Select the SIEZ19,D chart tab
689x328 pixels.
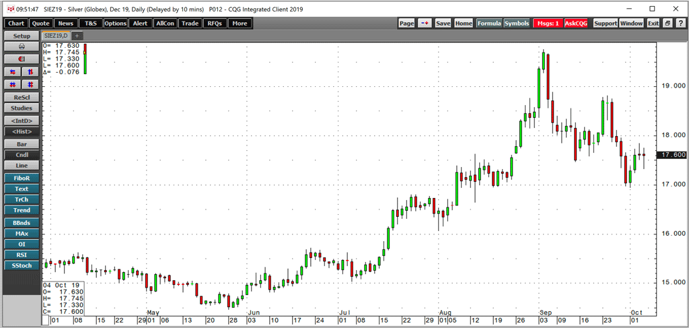pos(56,35)
